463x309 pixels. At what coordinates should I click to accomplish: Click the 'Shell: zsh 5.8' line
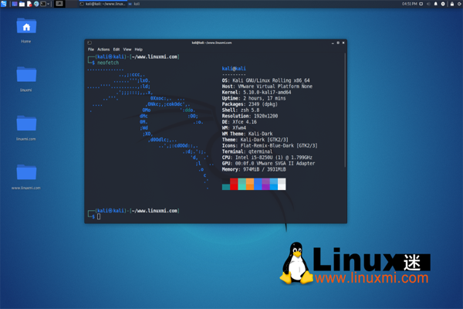pyautogui.click(x=241, y=110)
